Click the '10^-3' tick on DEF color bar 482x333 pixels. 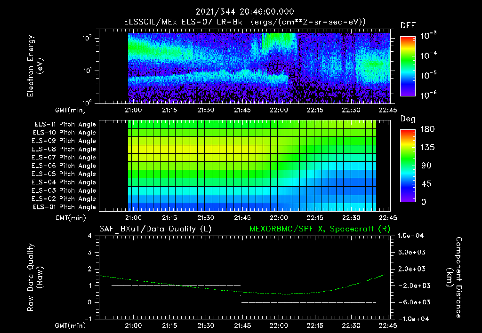click(x=428, y=36)
